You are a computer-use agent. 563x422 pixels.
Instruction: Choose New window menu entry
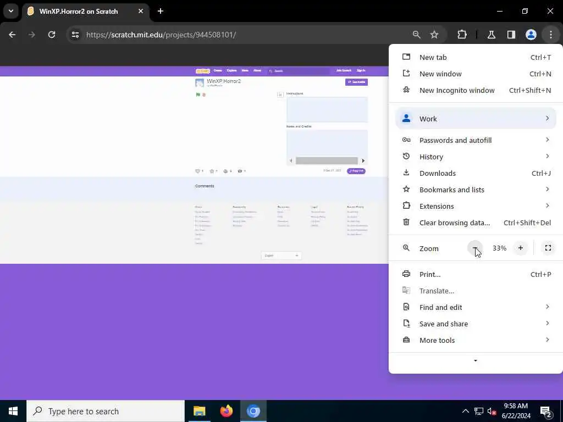click(x=476, y=74)
